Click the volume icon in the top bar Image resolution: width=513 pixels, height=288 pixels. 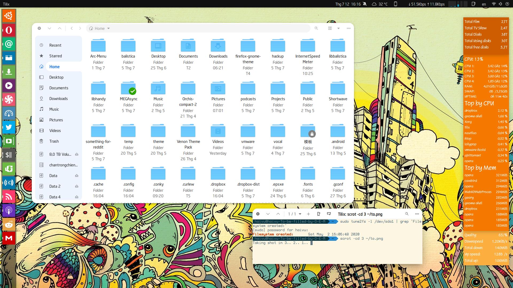(500, 4)
